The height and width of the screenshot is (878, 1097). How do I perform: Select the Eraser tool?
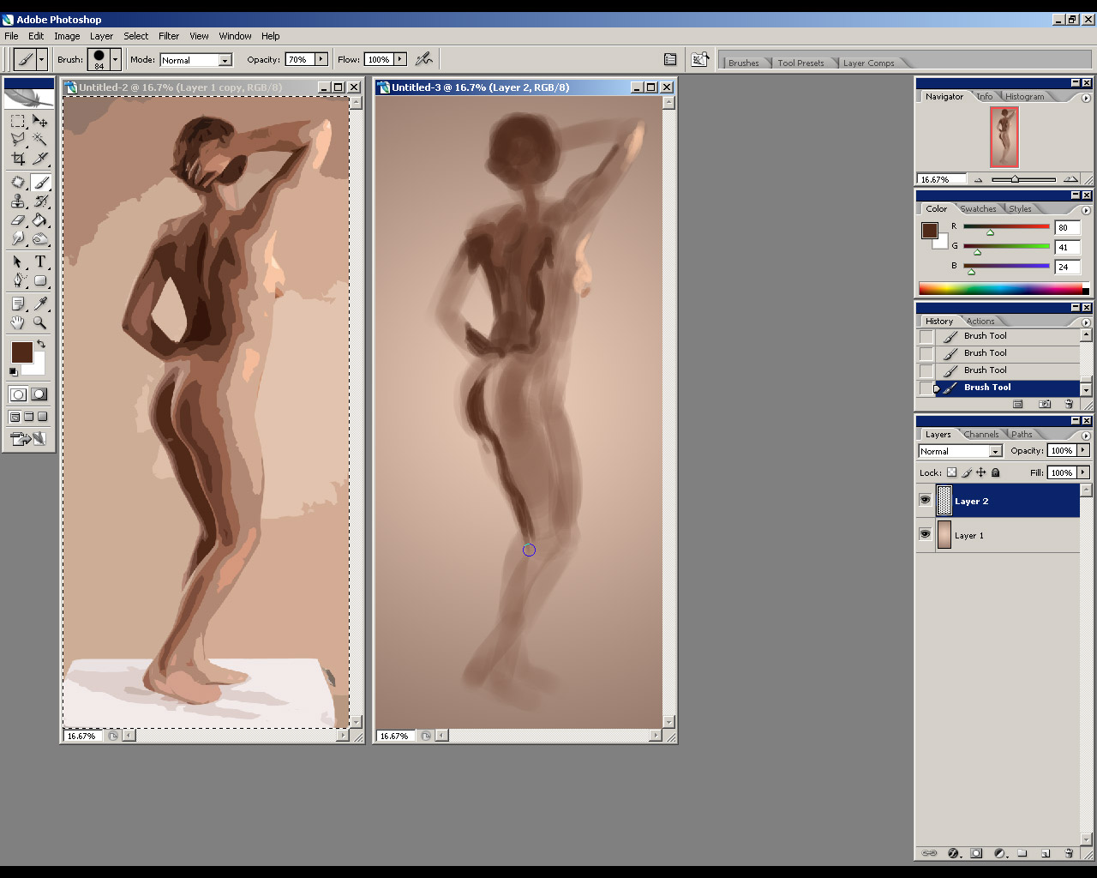(17, 220)
